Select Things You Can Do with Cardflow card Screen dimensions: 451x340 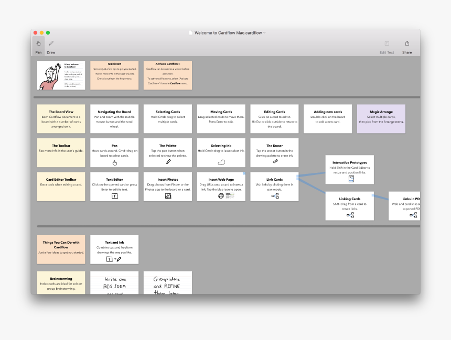coord(61,249)
